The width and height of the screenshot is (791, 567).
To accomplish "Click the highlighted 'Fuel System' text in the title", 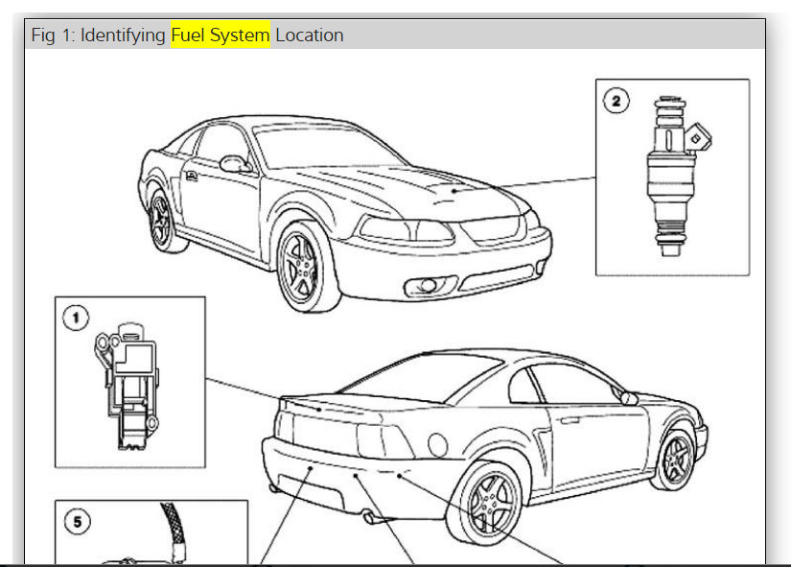I will point(221,35).
